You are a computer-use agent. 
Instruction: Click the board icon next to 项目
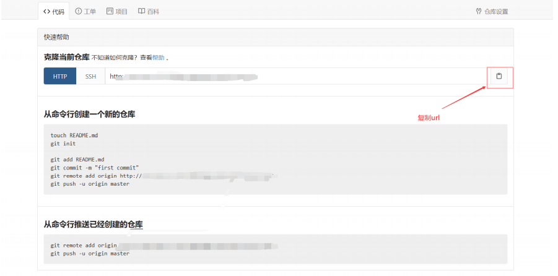[110, 11]
